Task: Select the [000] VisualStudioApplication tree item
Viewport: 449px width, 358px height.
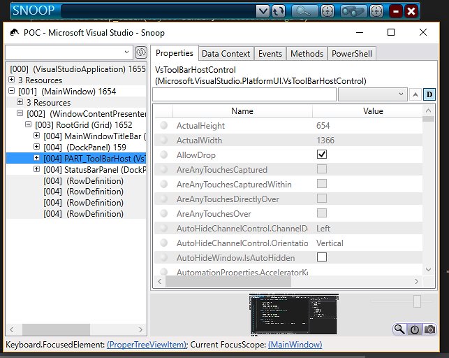Action: [78, 69]
